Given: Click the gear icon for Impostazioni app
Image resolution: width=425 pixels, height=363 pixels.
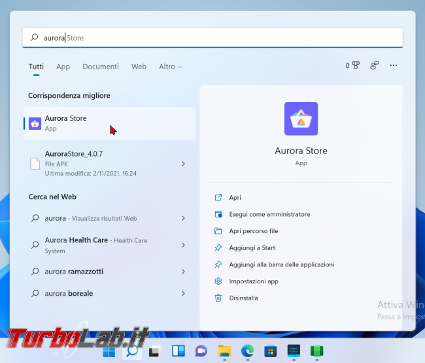Looking at the screenshot, I should 218,281.
